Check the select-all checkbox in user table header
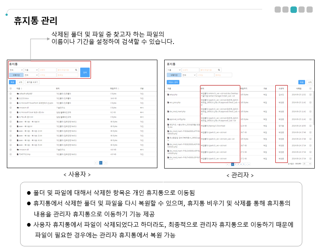The width and height of the screenshot is (322, 250). 11,88
